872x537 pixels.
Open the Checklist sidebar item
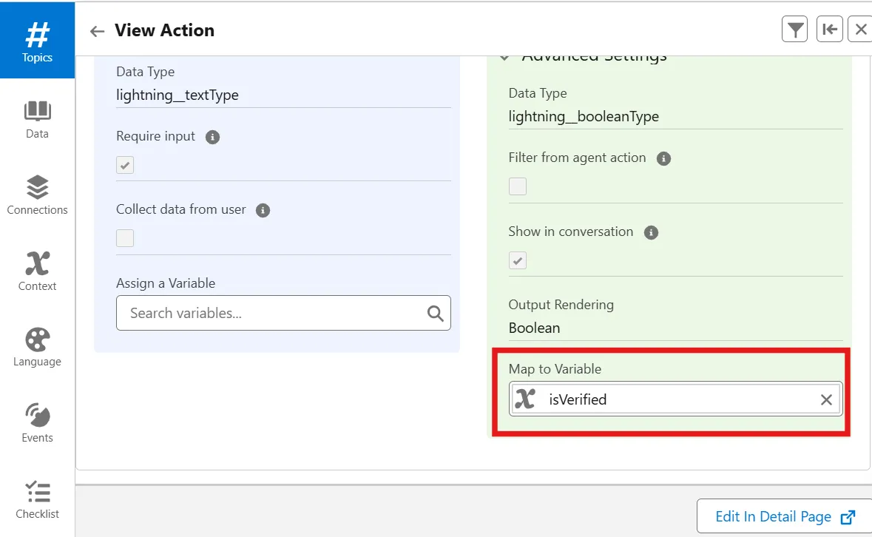(37, 499)
